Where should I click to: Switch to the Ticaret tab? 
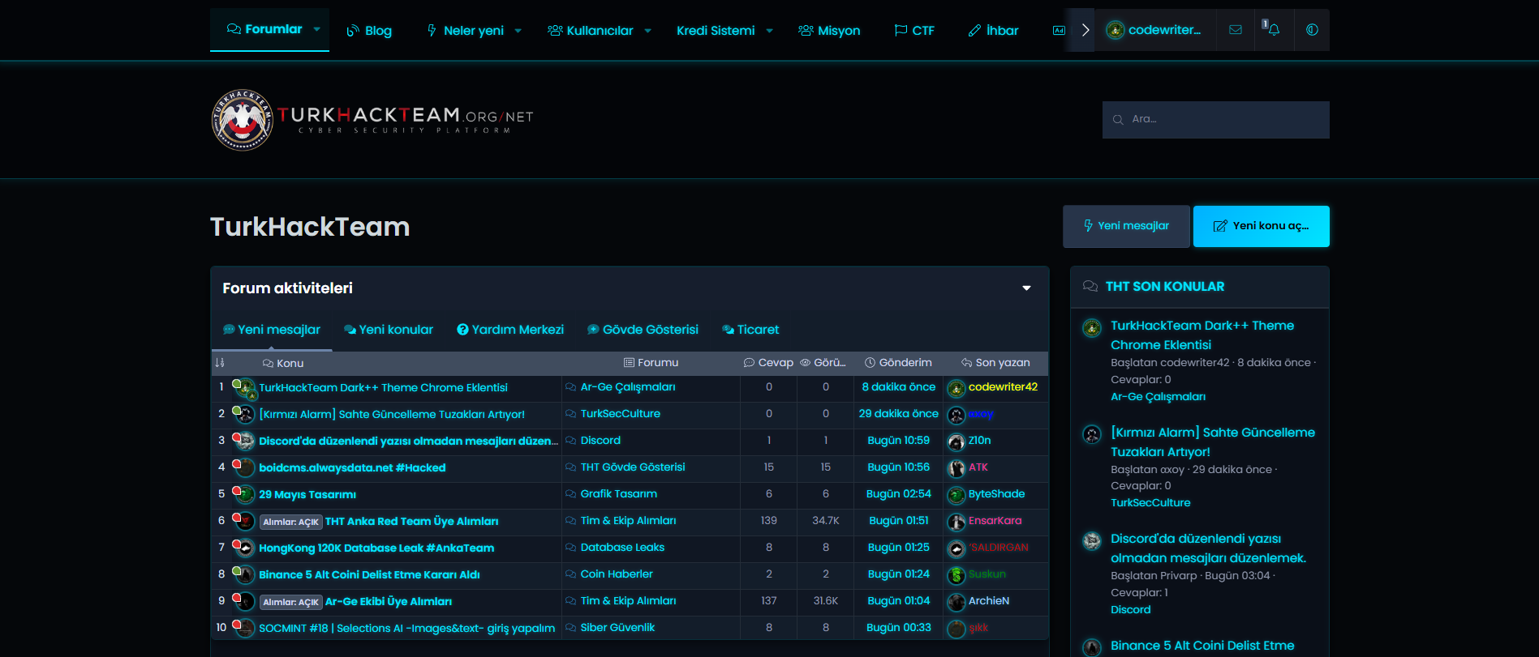[x=750, y=330]
